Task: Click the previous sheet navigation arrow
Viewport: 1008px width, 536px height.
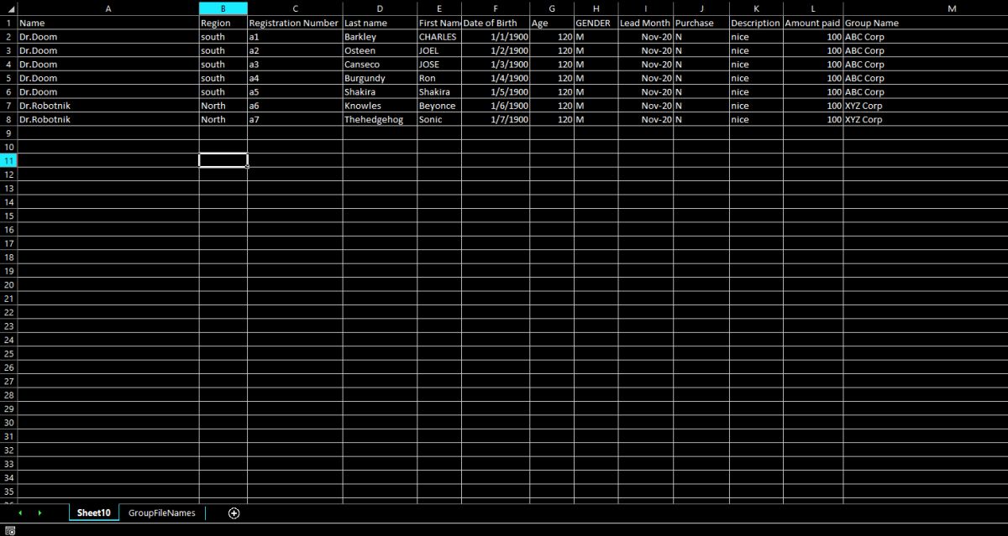Action: tap(19, 513)
